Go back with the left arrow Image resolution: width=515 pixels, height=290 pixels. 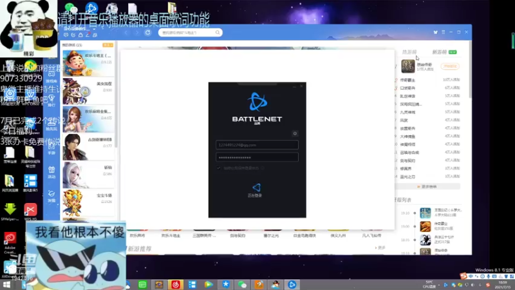126,33
